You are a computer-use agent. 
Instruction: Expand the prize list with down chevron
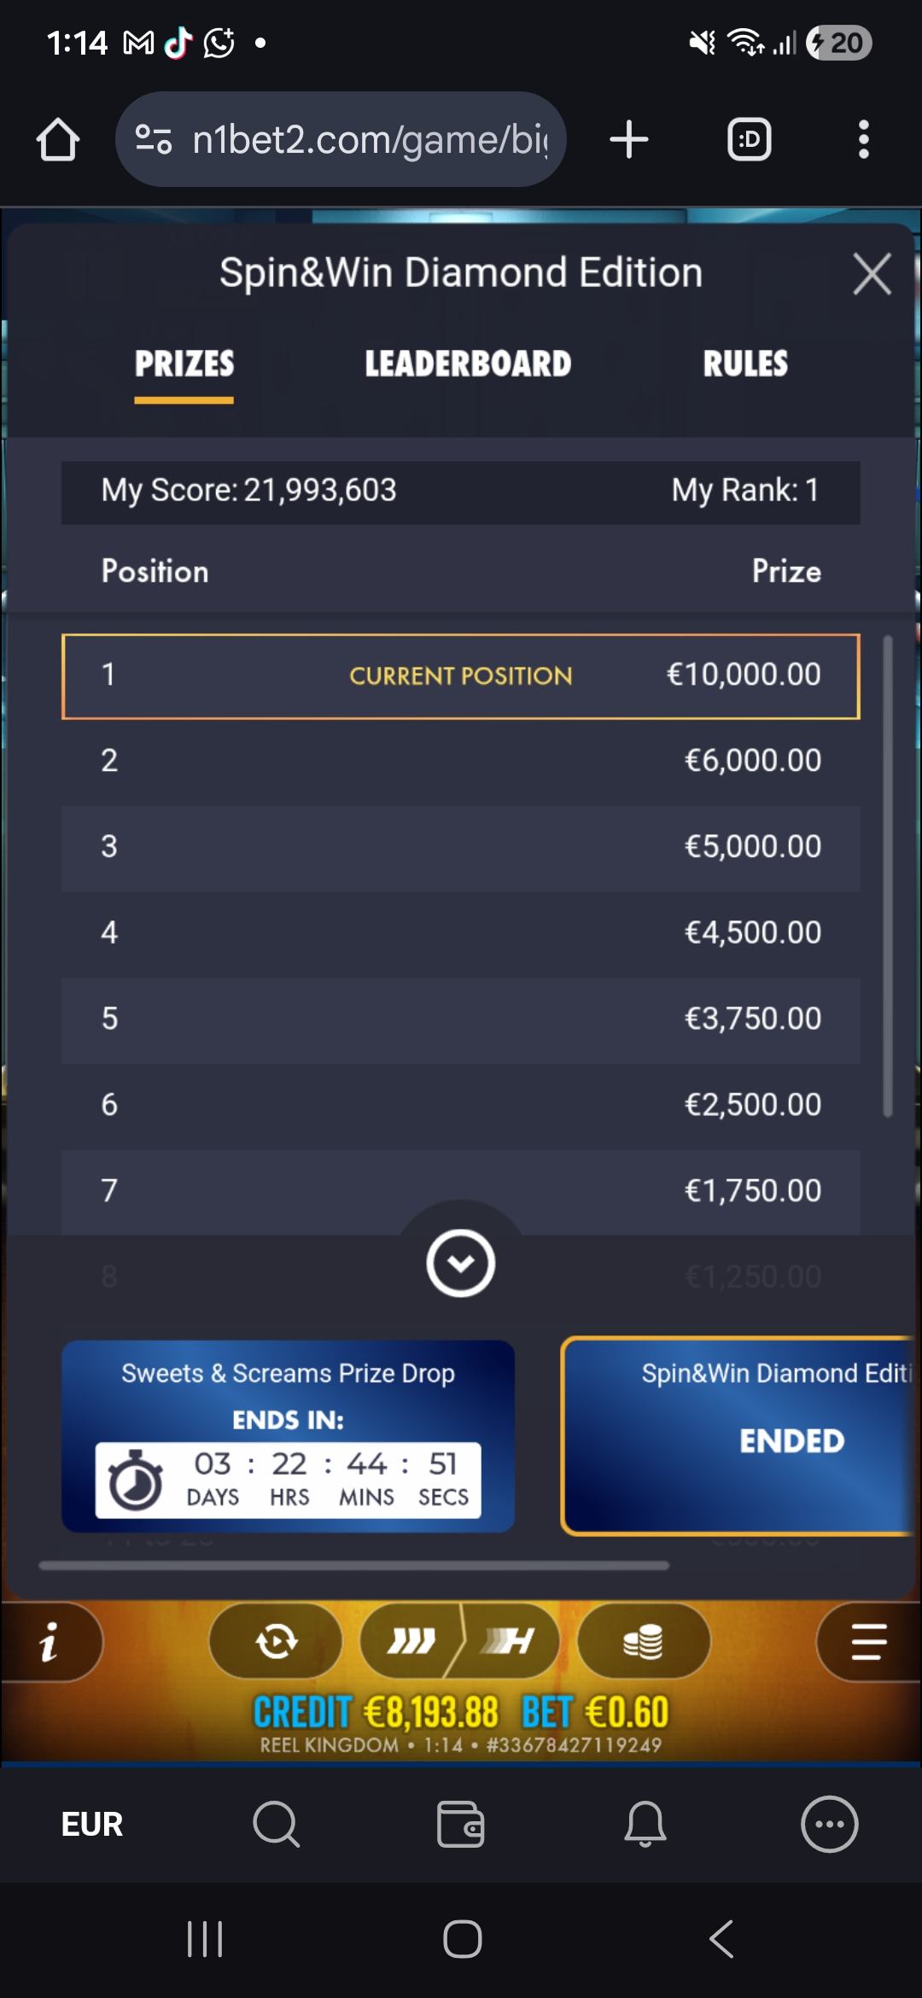click(461, 1264)
